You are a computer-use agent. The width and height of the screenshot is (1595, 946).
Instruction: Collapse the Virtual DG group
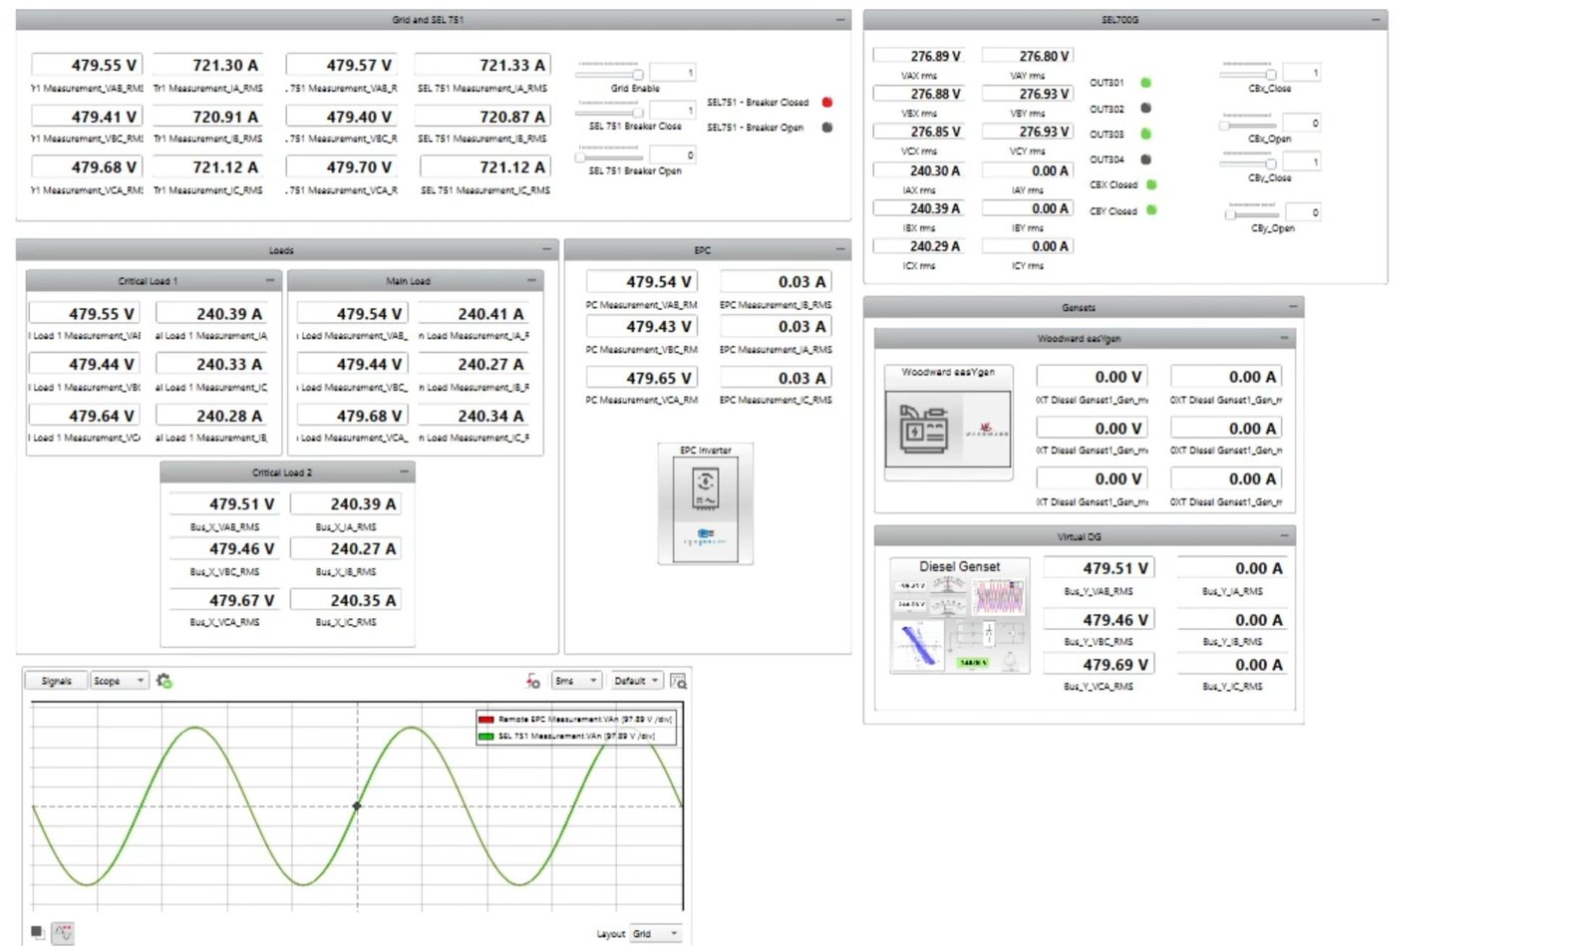[1284, 536]
